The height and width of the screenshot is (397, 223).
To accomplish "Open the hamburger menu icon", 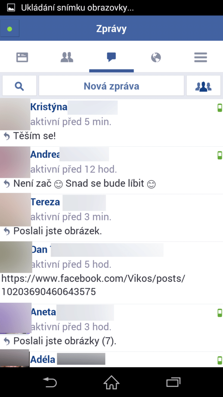I will click(201, 57).
